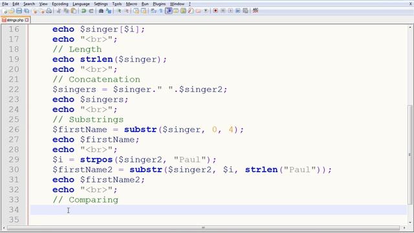
Task: Click the vertical scrollbar down arrow
Action: 410,223
